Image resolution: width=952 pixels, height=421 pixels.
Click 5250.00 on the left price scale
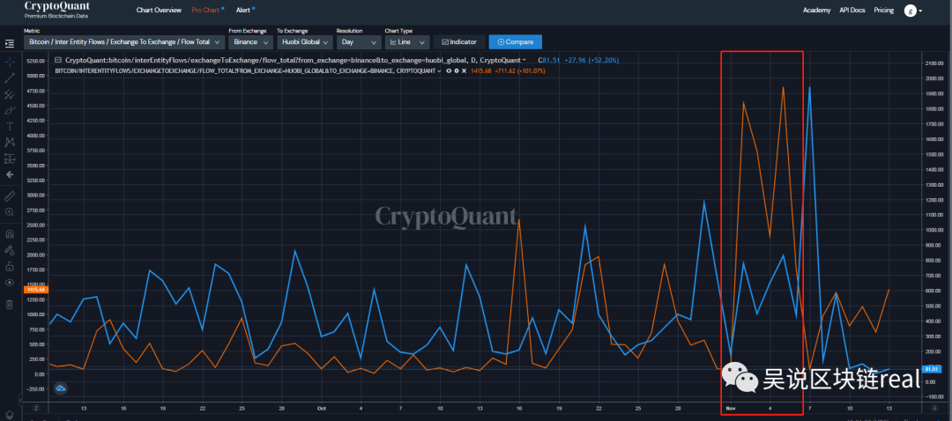(x=36, y=61)
